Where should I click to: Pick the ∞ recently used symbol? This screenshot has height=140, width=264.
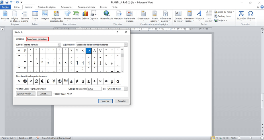pyautogui.click(x=106, y=81)
